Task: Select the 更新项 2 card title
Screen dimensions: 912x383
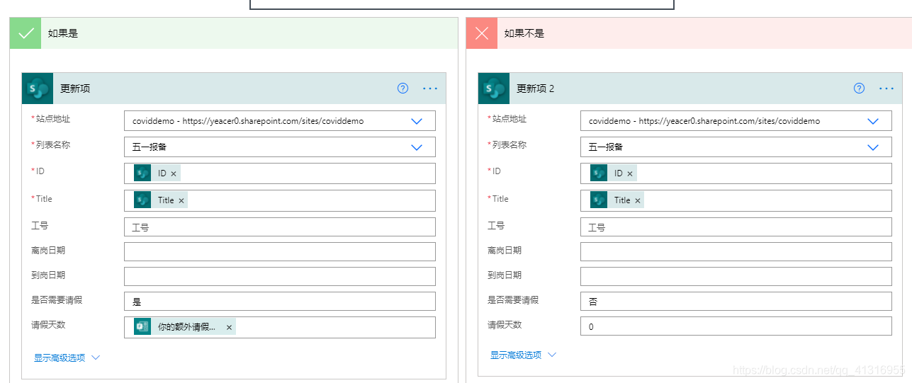Action: (536, 88)
